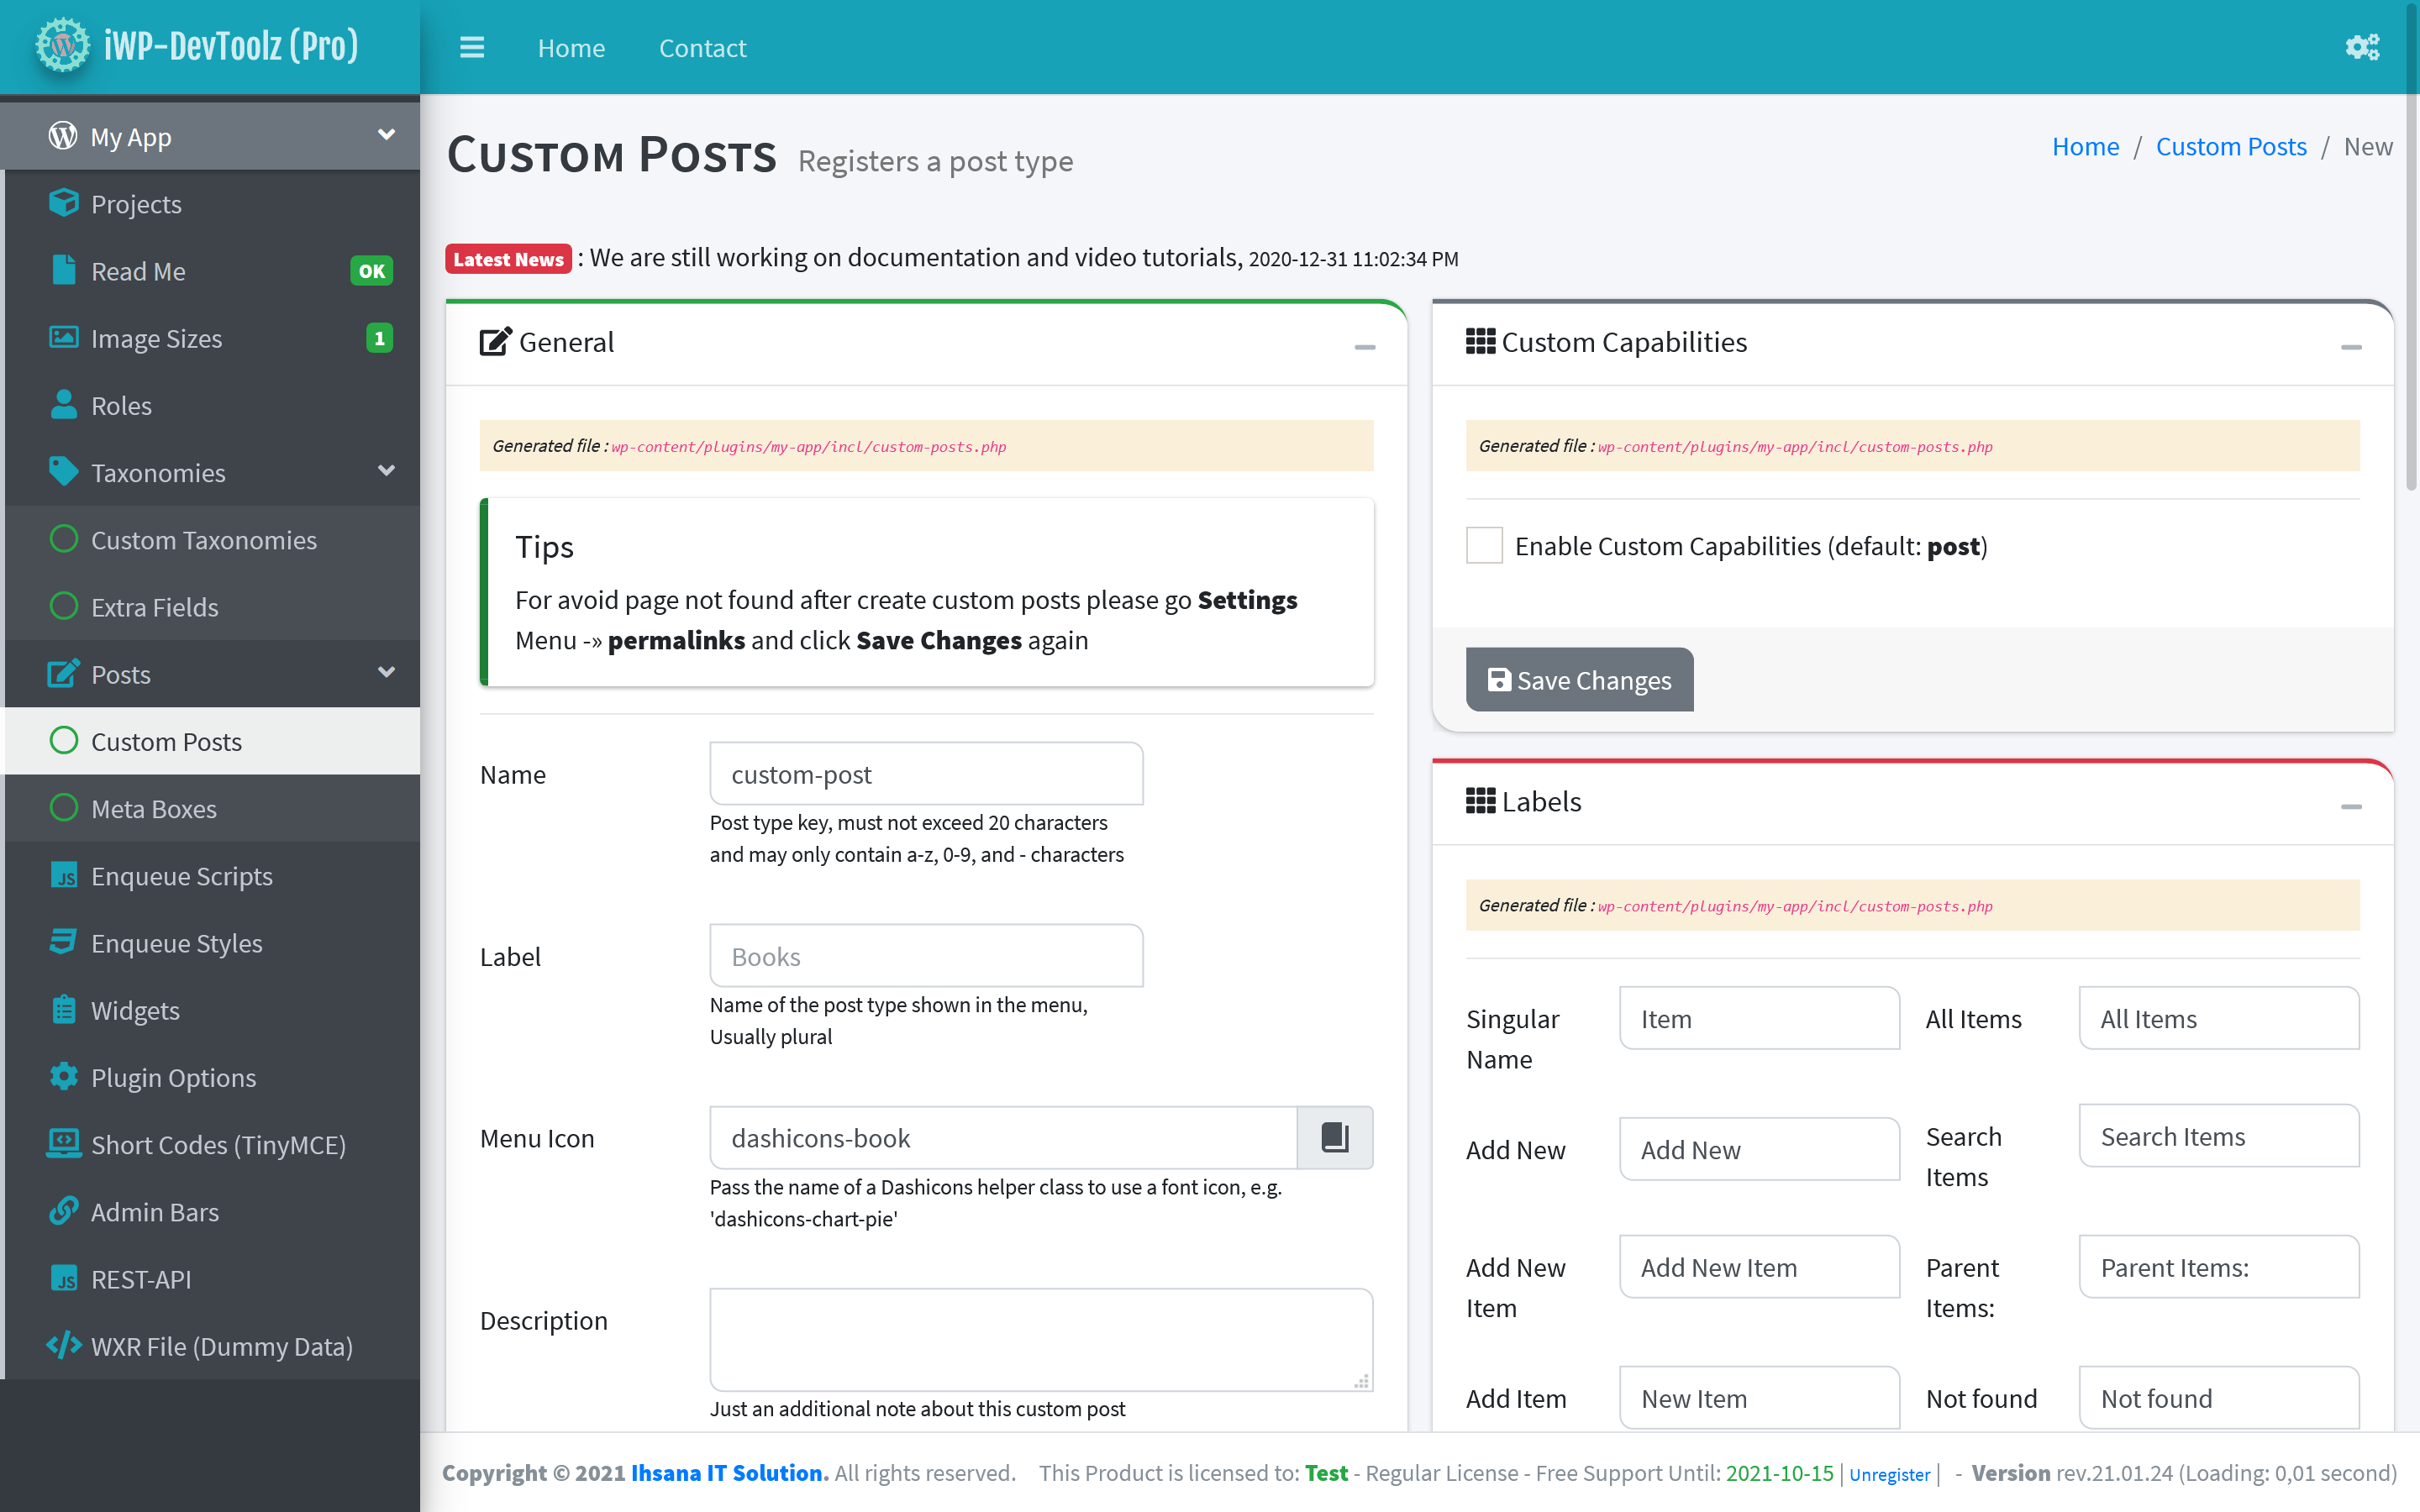
Task: Collapse Taxonomies submenu chevron
Action: [386, 470]
